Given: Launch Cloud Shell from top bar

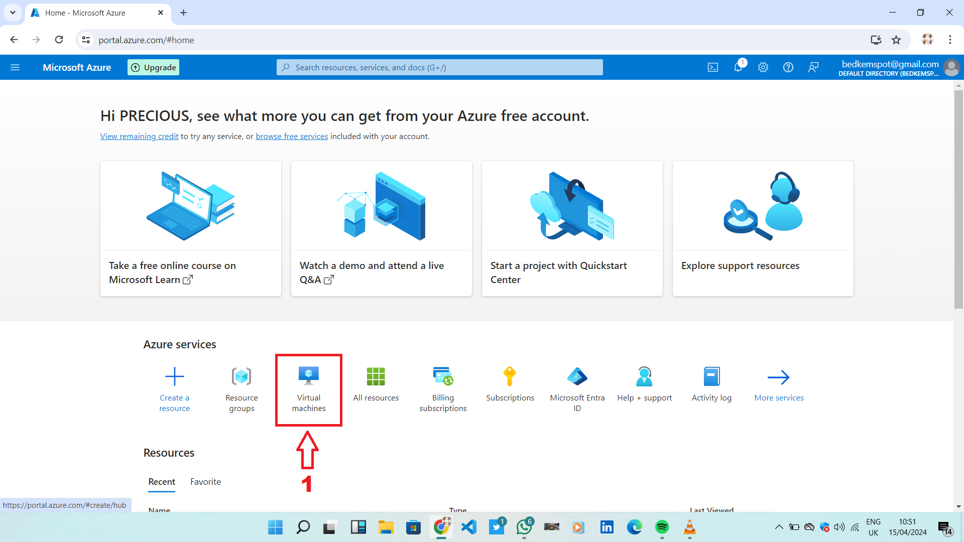Looking at the screenshot, I should (x=713, y=67).
